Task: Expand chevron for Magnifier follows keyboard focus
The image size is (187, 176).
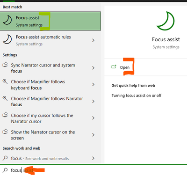Action: (93, 85)
